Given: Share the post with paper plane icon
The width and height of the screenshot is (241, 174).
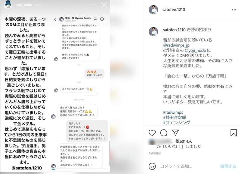Looking at the screenshot, I should [x=175, y=132].
